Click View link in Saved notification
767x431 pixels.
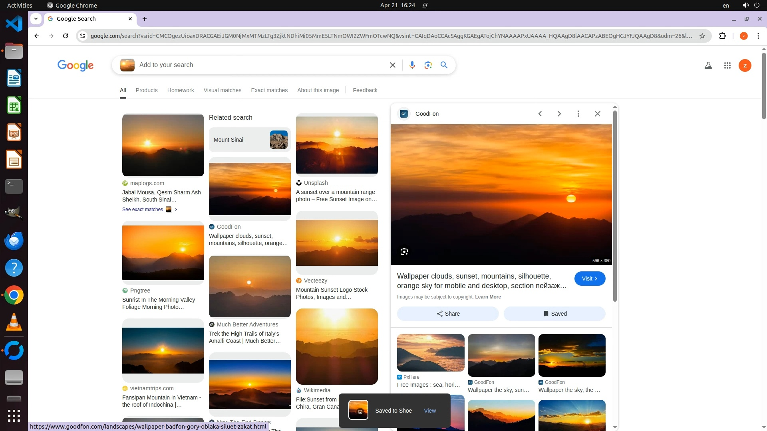click(429, 411)
